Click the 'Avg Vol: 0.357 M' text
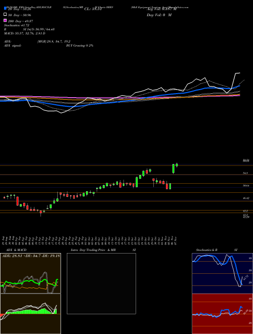This screenshot has width=253, height=334. click(x=161, y=9)
